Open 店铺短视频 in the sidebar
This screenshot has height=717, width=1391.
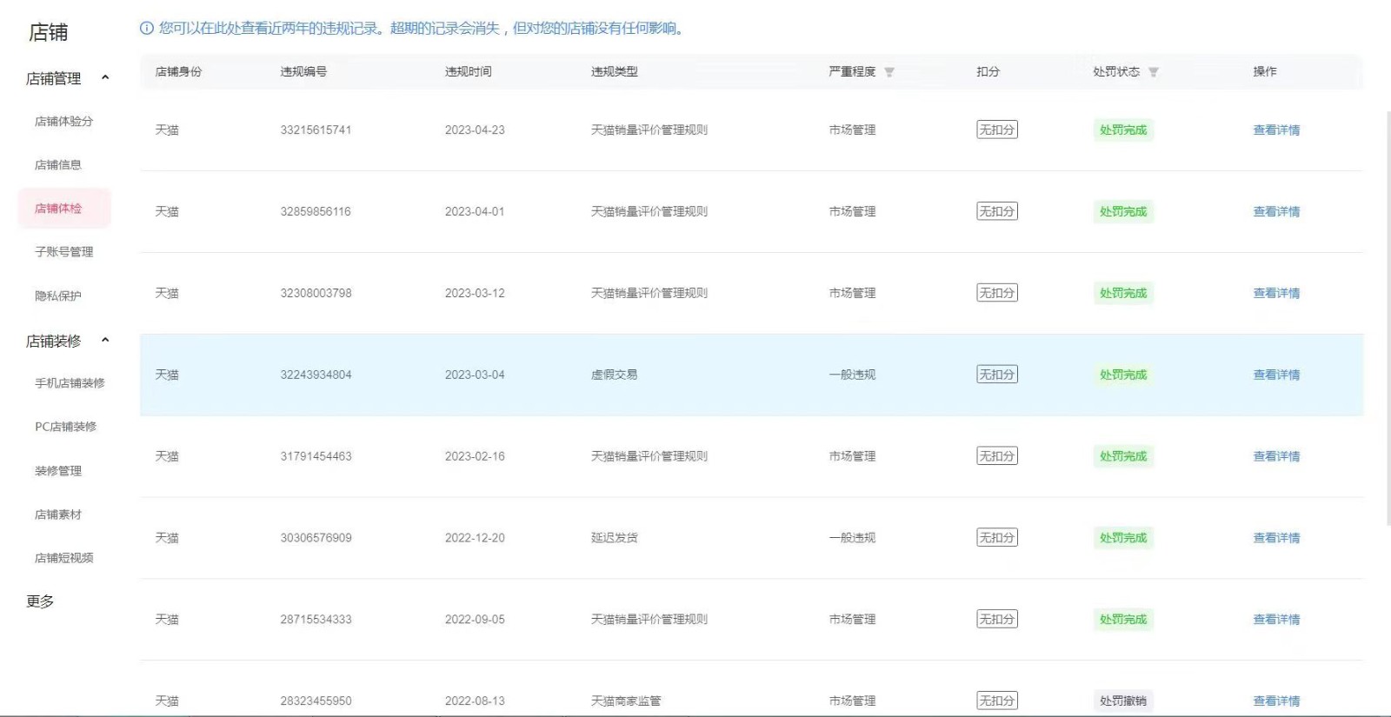[63, 558]
